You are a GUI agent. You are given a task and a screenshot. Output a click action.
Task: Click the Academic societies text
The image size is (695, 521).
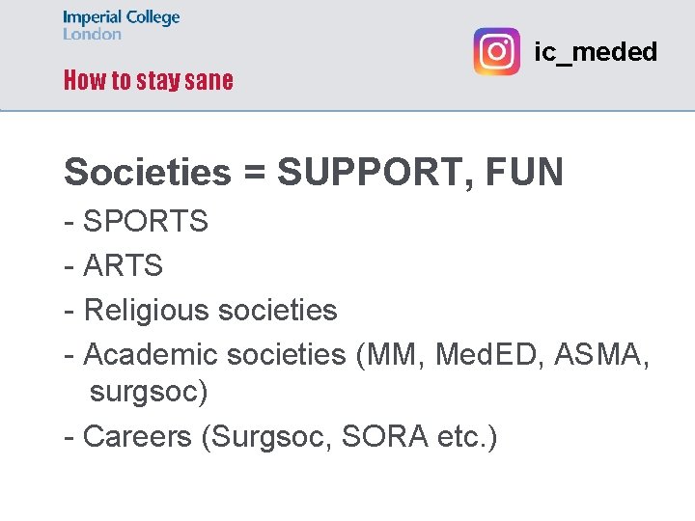coord(214,354)
